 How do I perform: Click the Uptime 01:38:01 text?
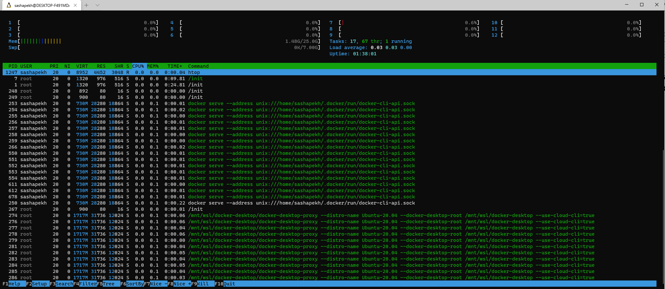(x=353, y=54)
